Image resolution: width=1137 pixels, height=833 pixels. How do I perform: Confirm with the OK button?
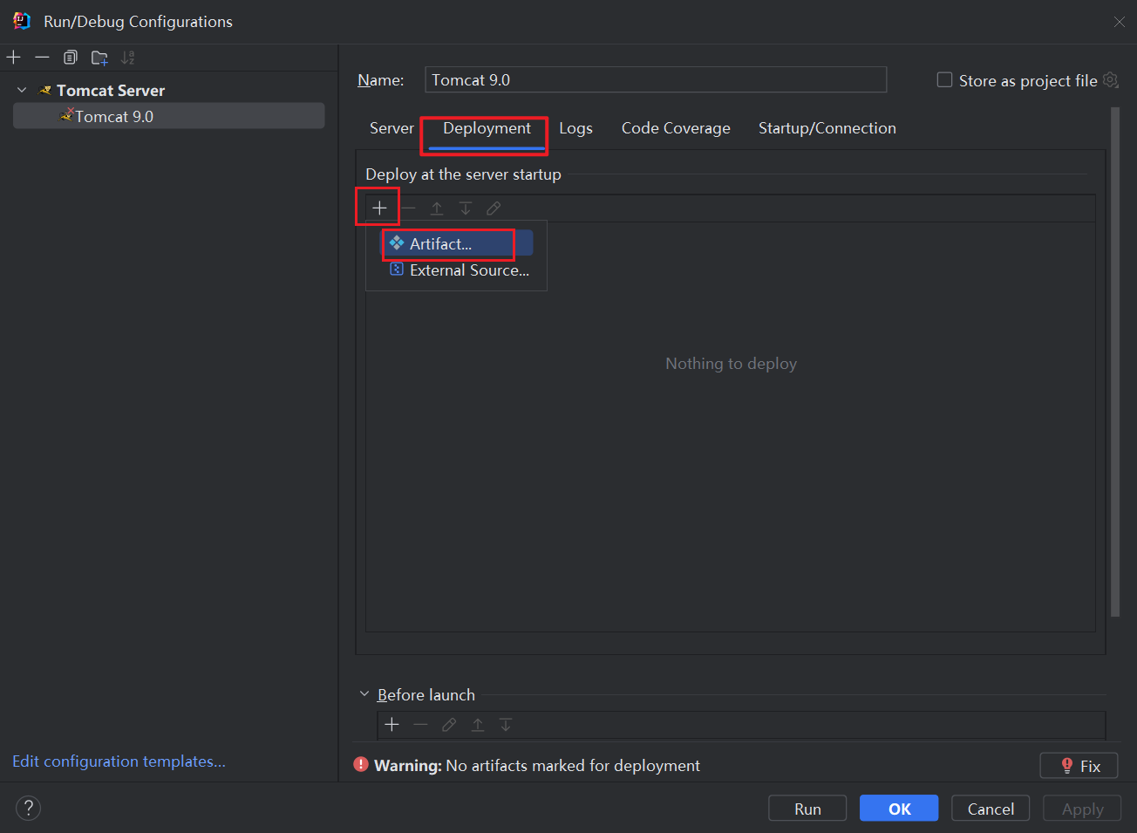pyautogui.click(x=899, y=809)
